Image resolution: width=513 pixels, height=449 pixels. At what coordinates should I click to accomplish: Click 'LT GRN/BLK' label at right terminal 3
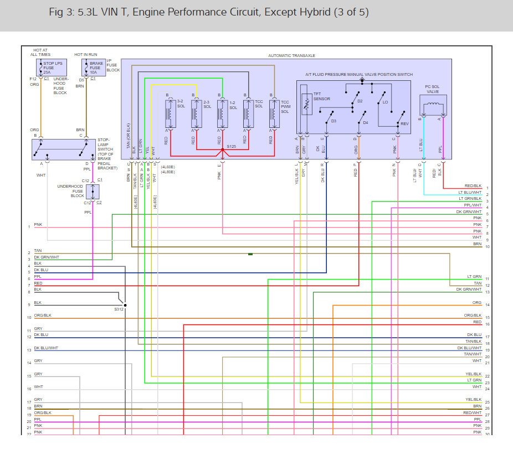470,199
